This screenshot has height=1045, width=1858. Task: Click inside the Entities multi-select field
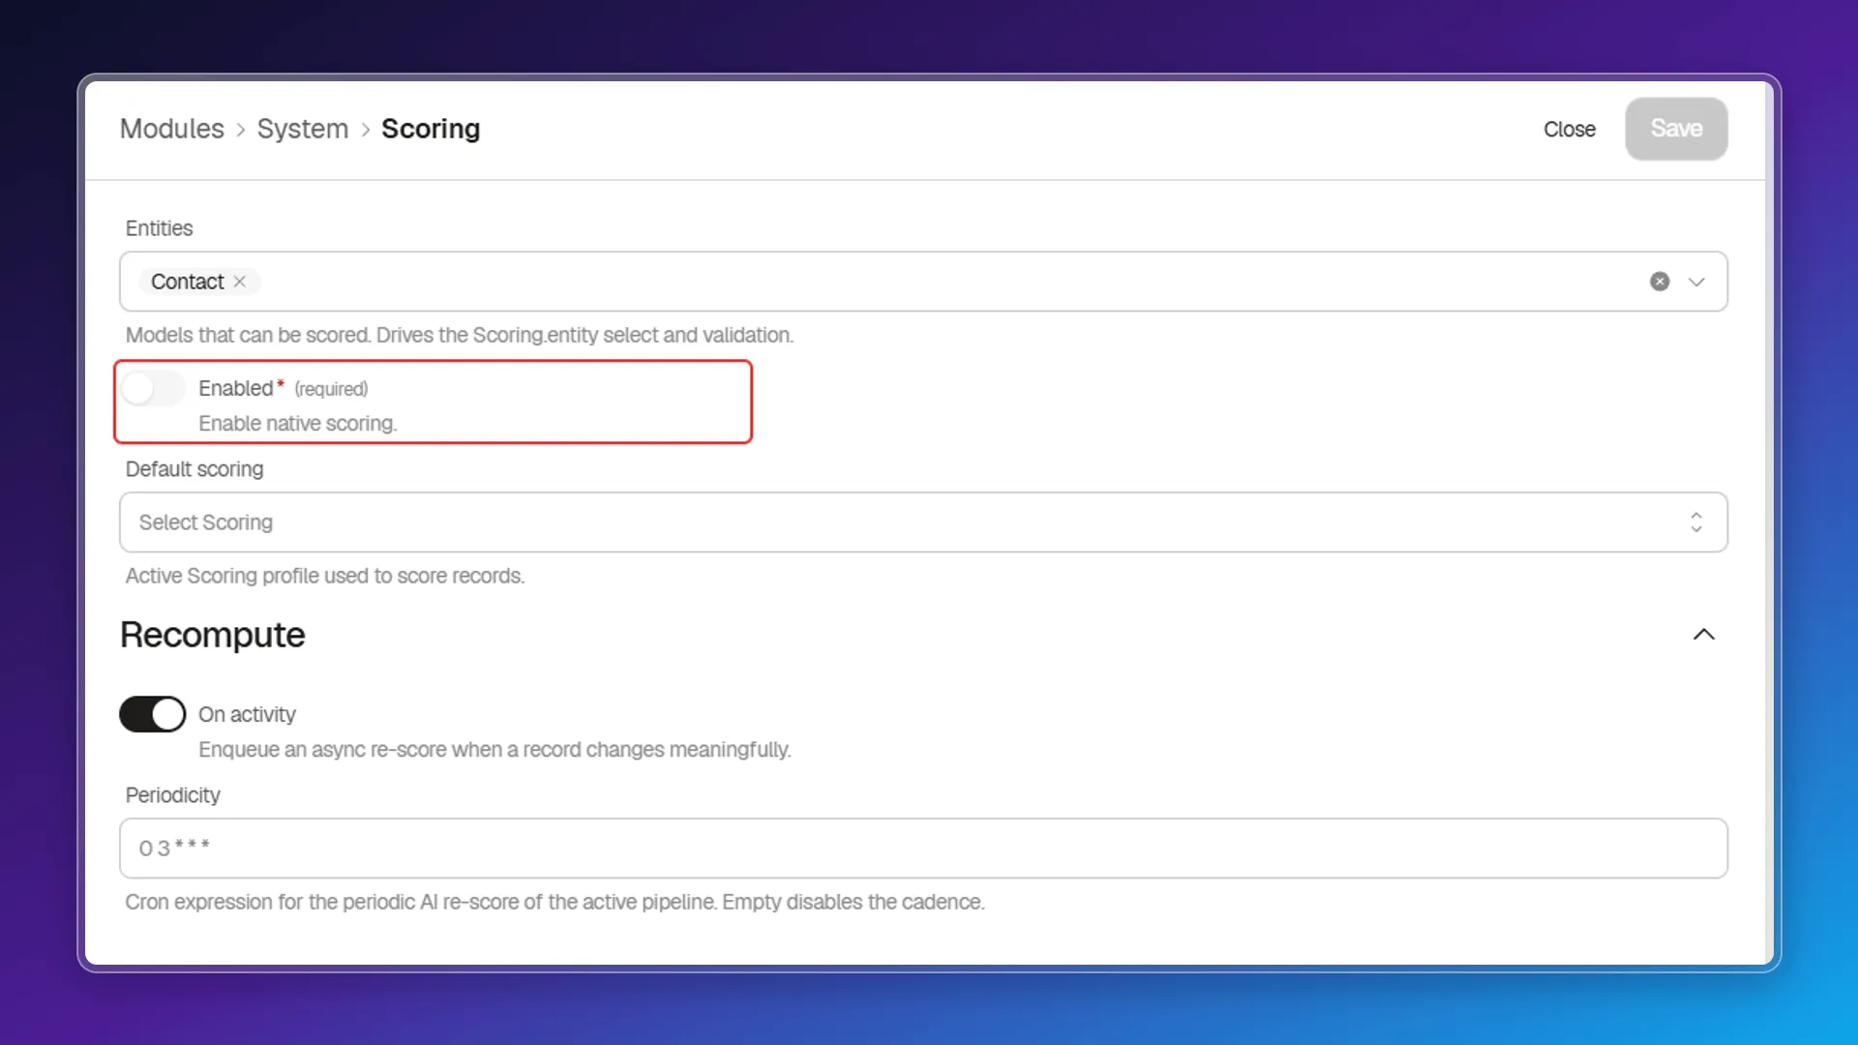click(923, 282)
